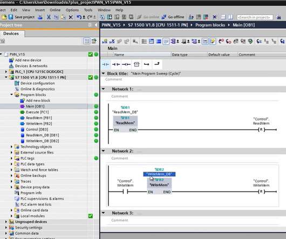Click the Upload from device icon
Image resolution: width=286 pixels, height=239 pixels.
coord(117,17)
